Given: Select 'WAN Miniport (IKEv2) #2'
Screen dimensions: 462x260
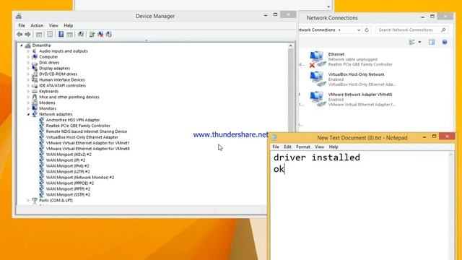Looking at the screenshot, I should tap(69, 155).
